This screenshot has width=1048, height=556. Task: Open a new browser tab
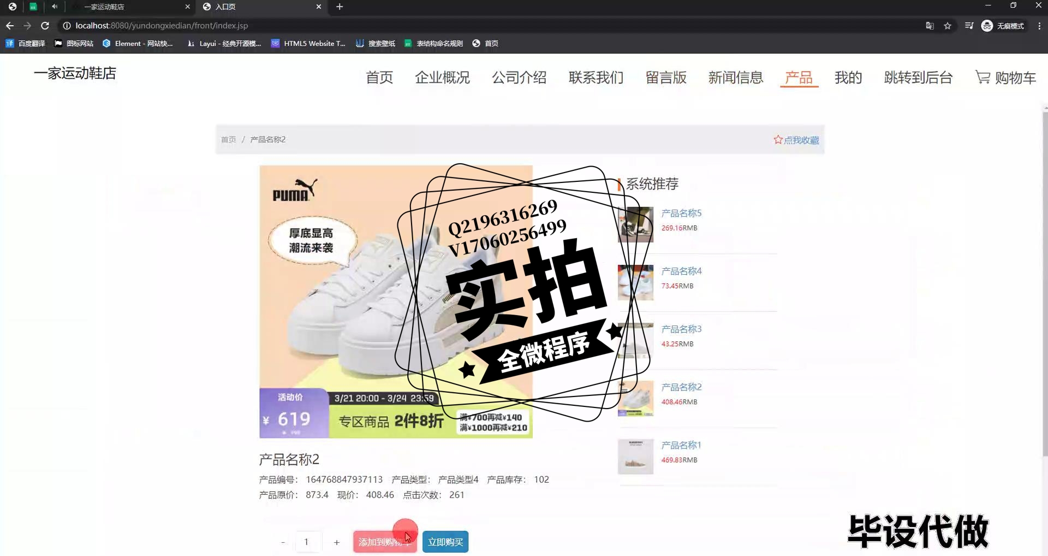click(x=340, y=7)
